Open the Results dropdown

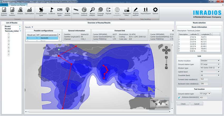pos(29,27)
